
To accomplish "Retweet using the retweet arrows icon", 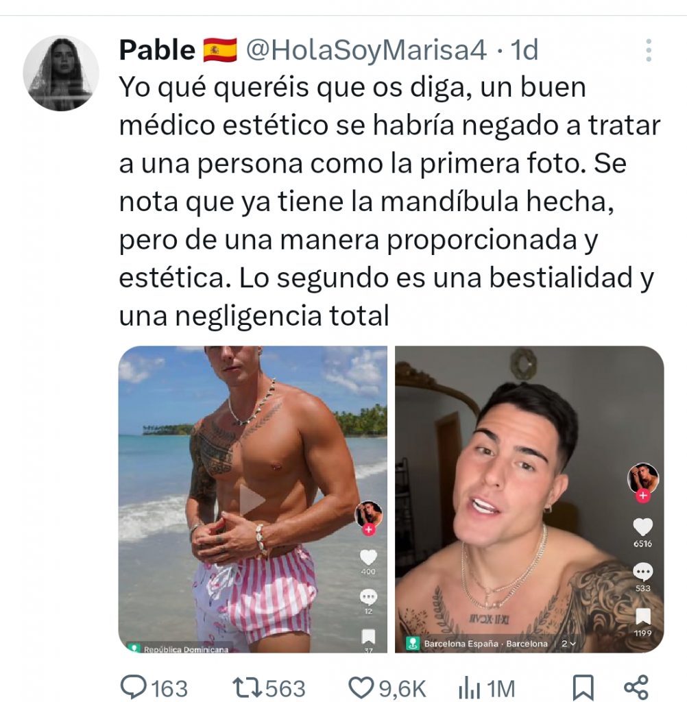I will click(248, 687).
